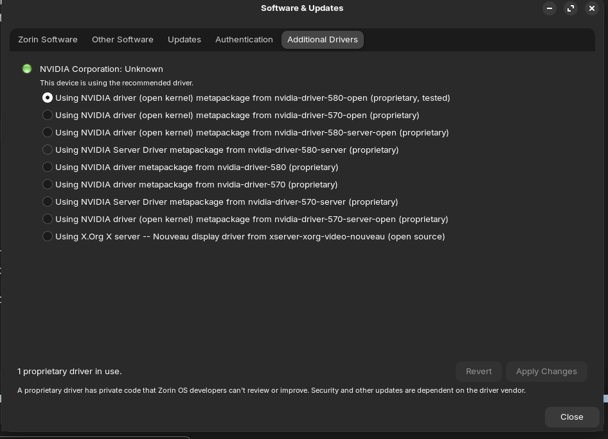Choose nvidia-driver-580-server-open driver
Screen dimensions: 608x439
tap(48, 132)
